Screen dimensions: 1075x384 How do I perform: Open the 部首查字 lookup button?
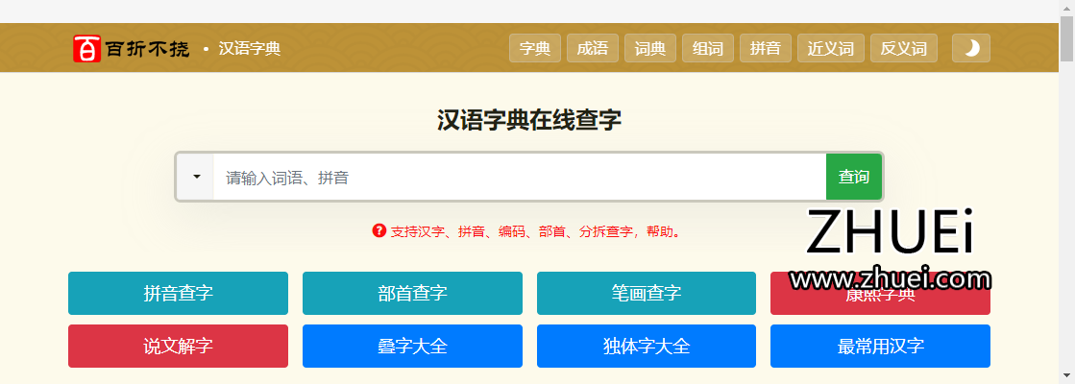pos(412,294)
